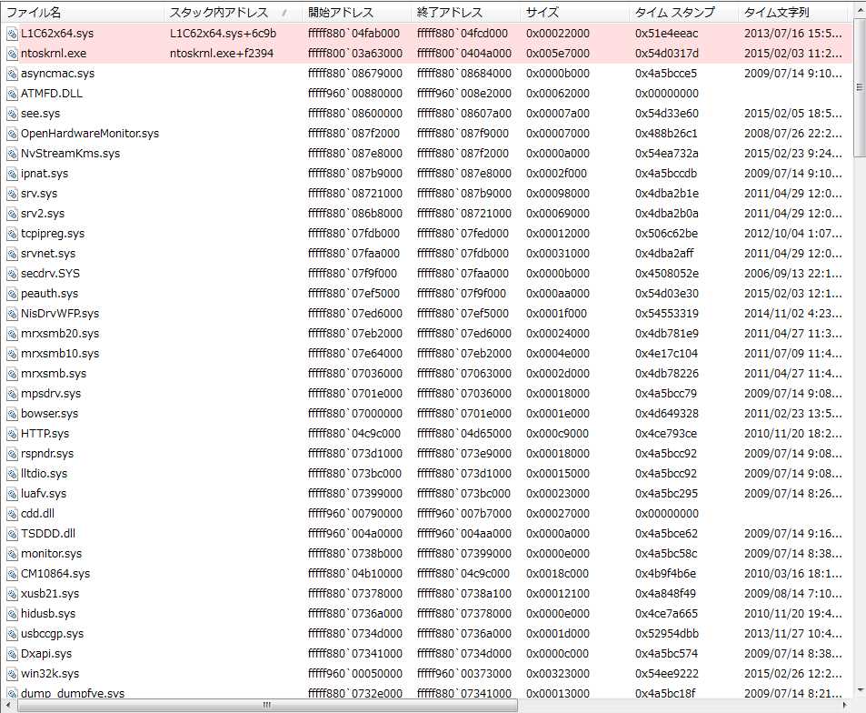The image size is (866, 713).
Task: Sort by タイム文字列 column header
Action: (x=793, y=12)
